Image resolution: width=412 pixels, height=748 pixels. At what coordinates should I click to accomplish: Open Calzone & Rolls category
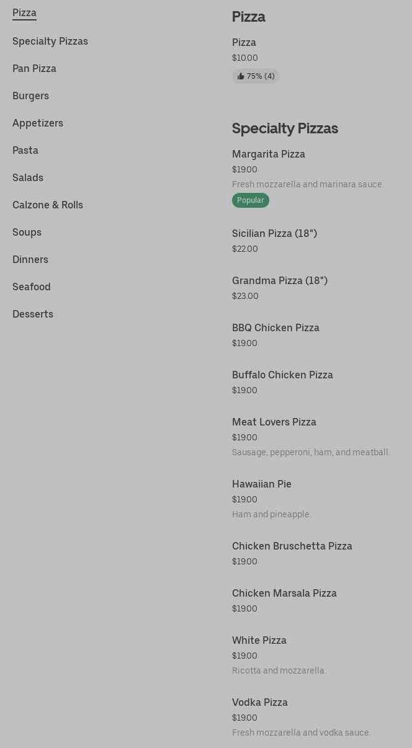click(48, 205)
